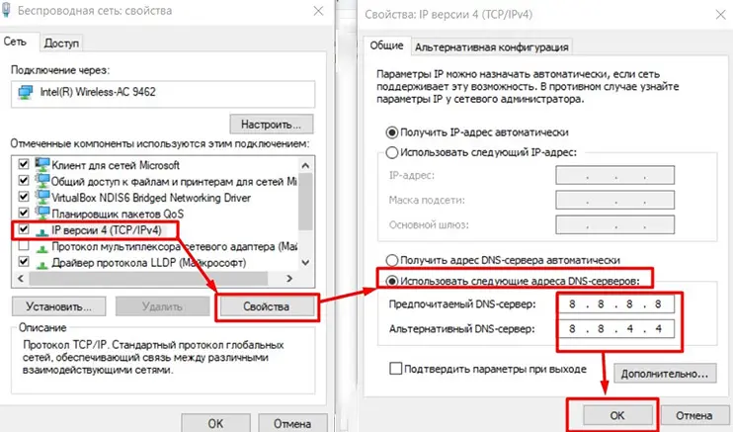Select the IP версии 4 (TCP/IPv4) row text
This screenshot has width=733, height=432.
point(107,230)
